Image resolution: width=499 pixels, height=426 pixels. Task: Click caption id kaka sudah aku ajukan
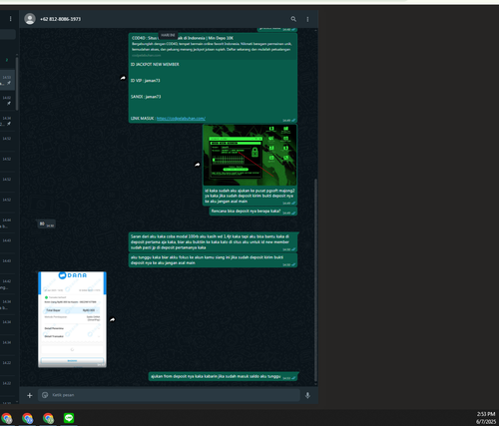[x=249, y=196]
